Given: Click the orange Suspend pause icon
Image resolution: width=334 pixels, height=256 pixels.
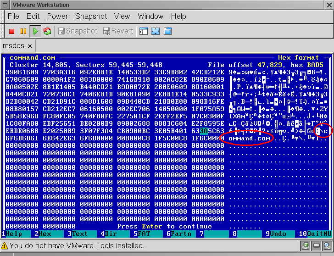Looking at the screenshot, I should click(x=23, y=31).
